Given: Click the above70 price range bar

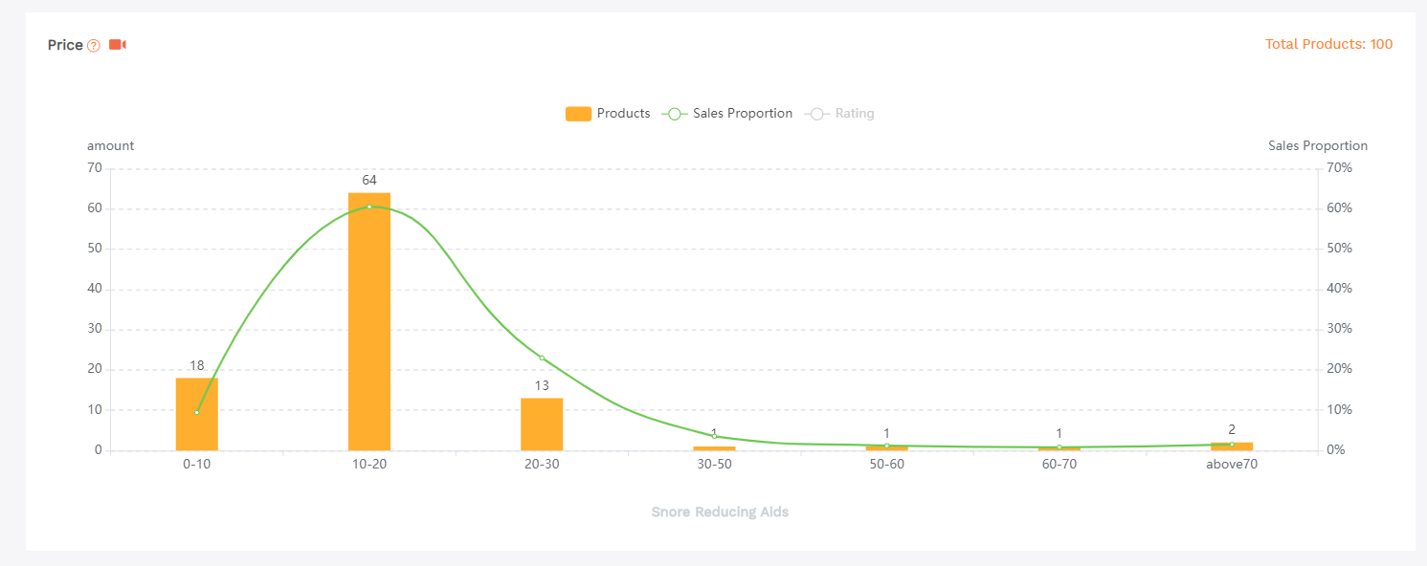Looking at the screenshot, I should click(x=1232, y=446).
